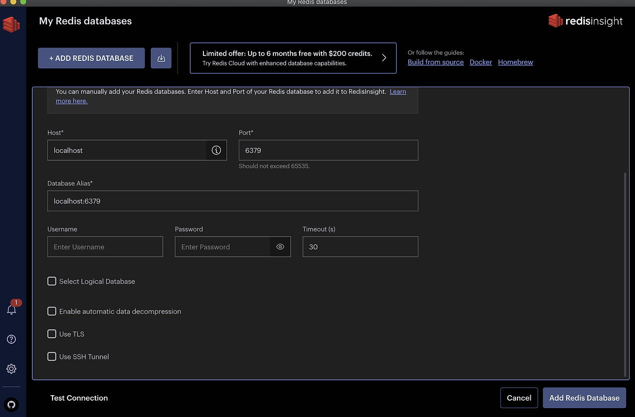The width and height of the screenshot is (635, 417).
Task: Click the host info icon
Action: tap(216, 150)
